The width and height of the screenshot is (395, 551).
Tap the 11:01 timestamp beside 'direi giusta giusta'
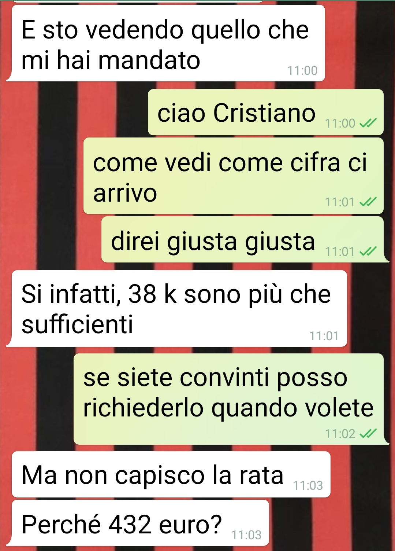(x=340, y=251)
